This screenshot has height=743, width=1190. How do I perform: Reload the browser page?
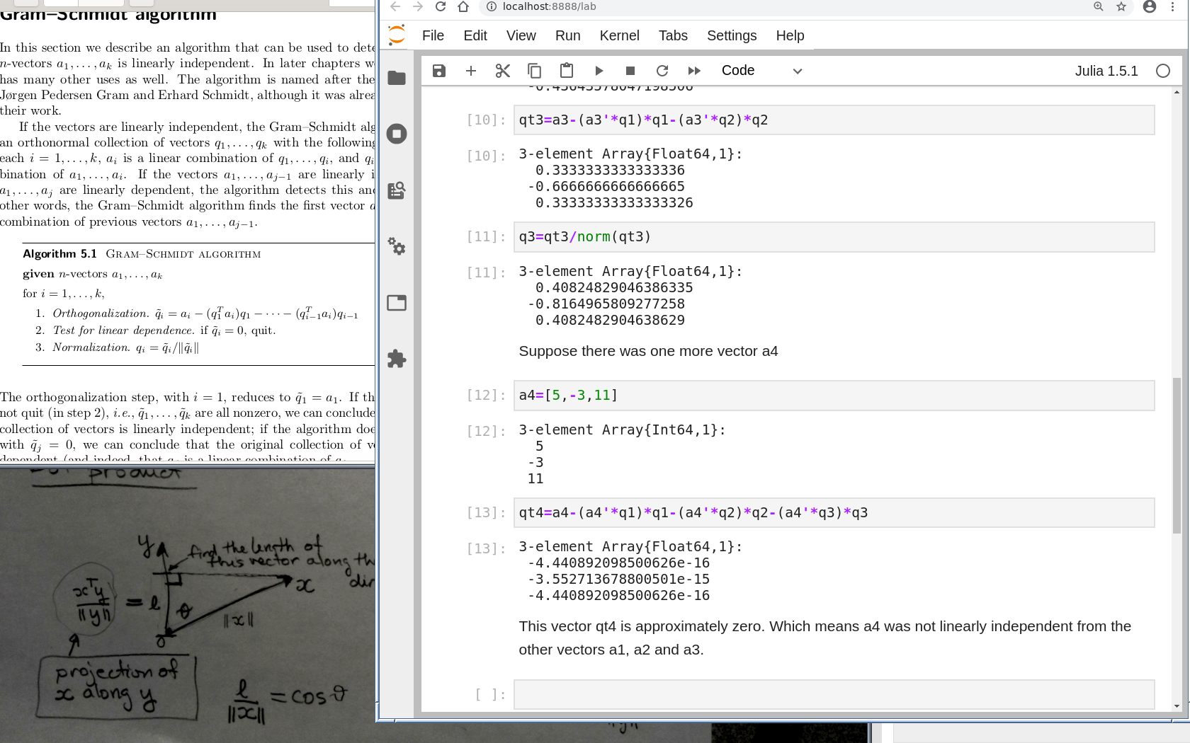[x=441, y=7]
